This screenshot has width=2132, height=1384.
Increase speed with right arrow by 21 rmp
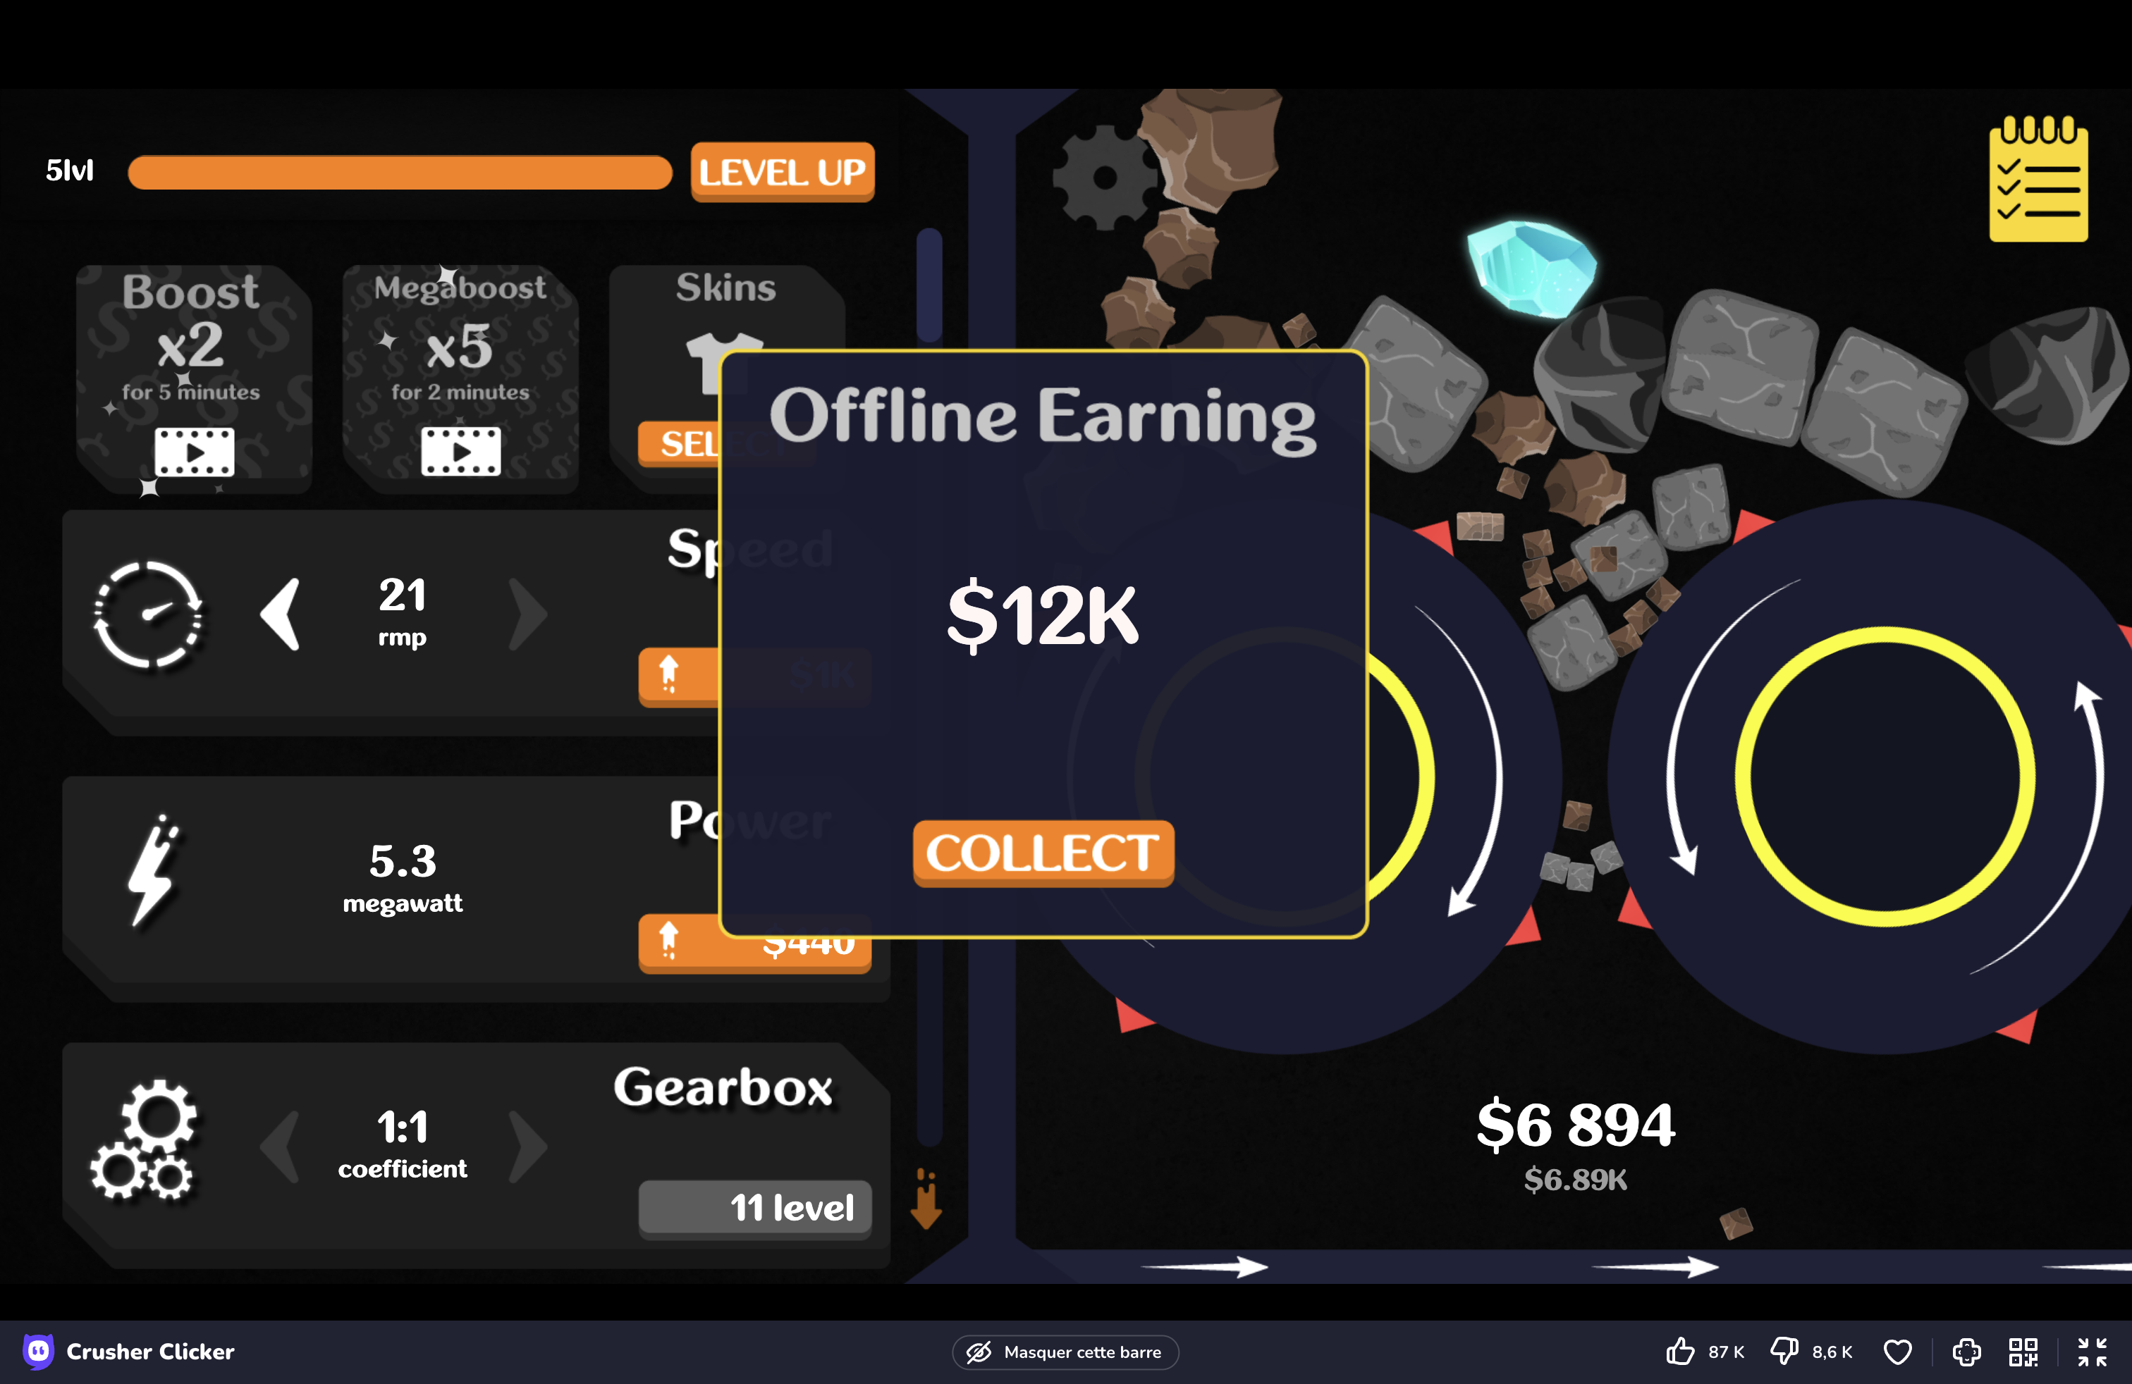click(527, 614)
